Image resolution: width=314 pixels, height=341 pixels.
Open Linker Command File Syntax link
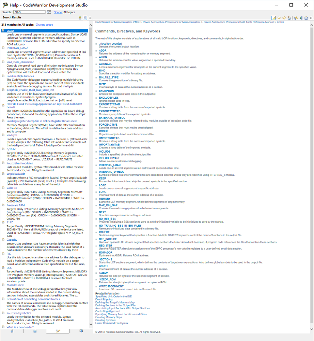click(x=112, y=323)
